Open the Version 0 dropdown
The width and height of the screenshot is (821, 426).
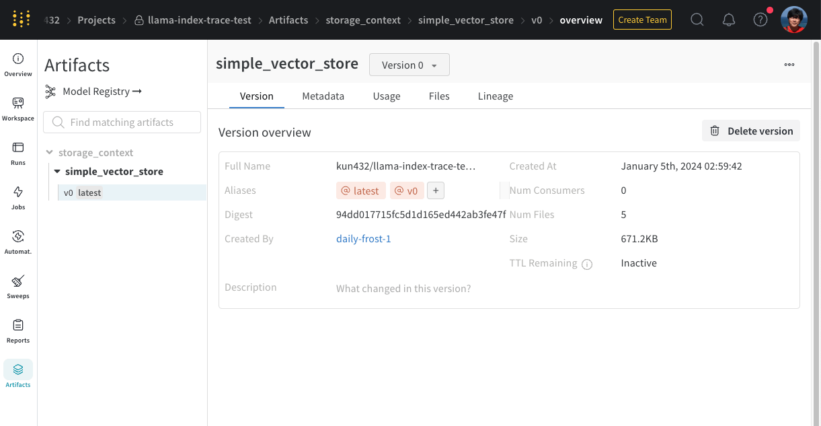(x=409, y=65)
